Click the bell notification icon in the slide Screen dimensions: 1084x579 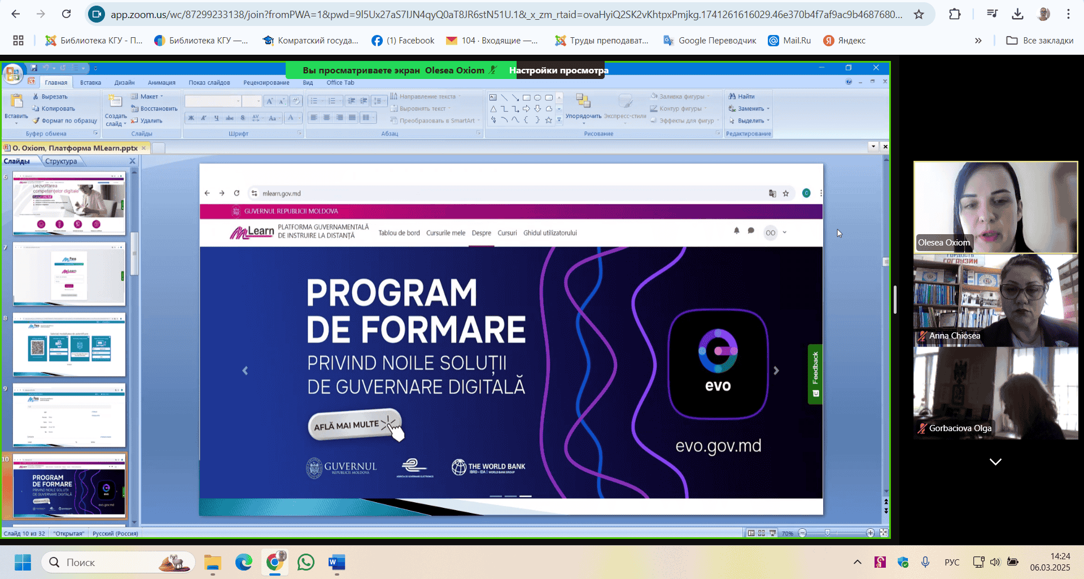pyautogui.click(x=736, y=231)
